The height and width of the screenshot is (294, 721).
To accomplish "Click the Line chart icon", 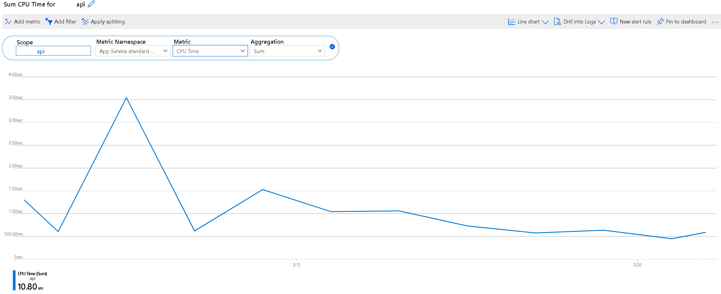I will (x=512, y=22).
